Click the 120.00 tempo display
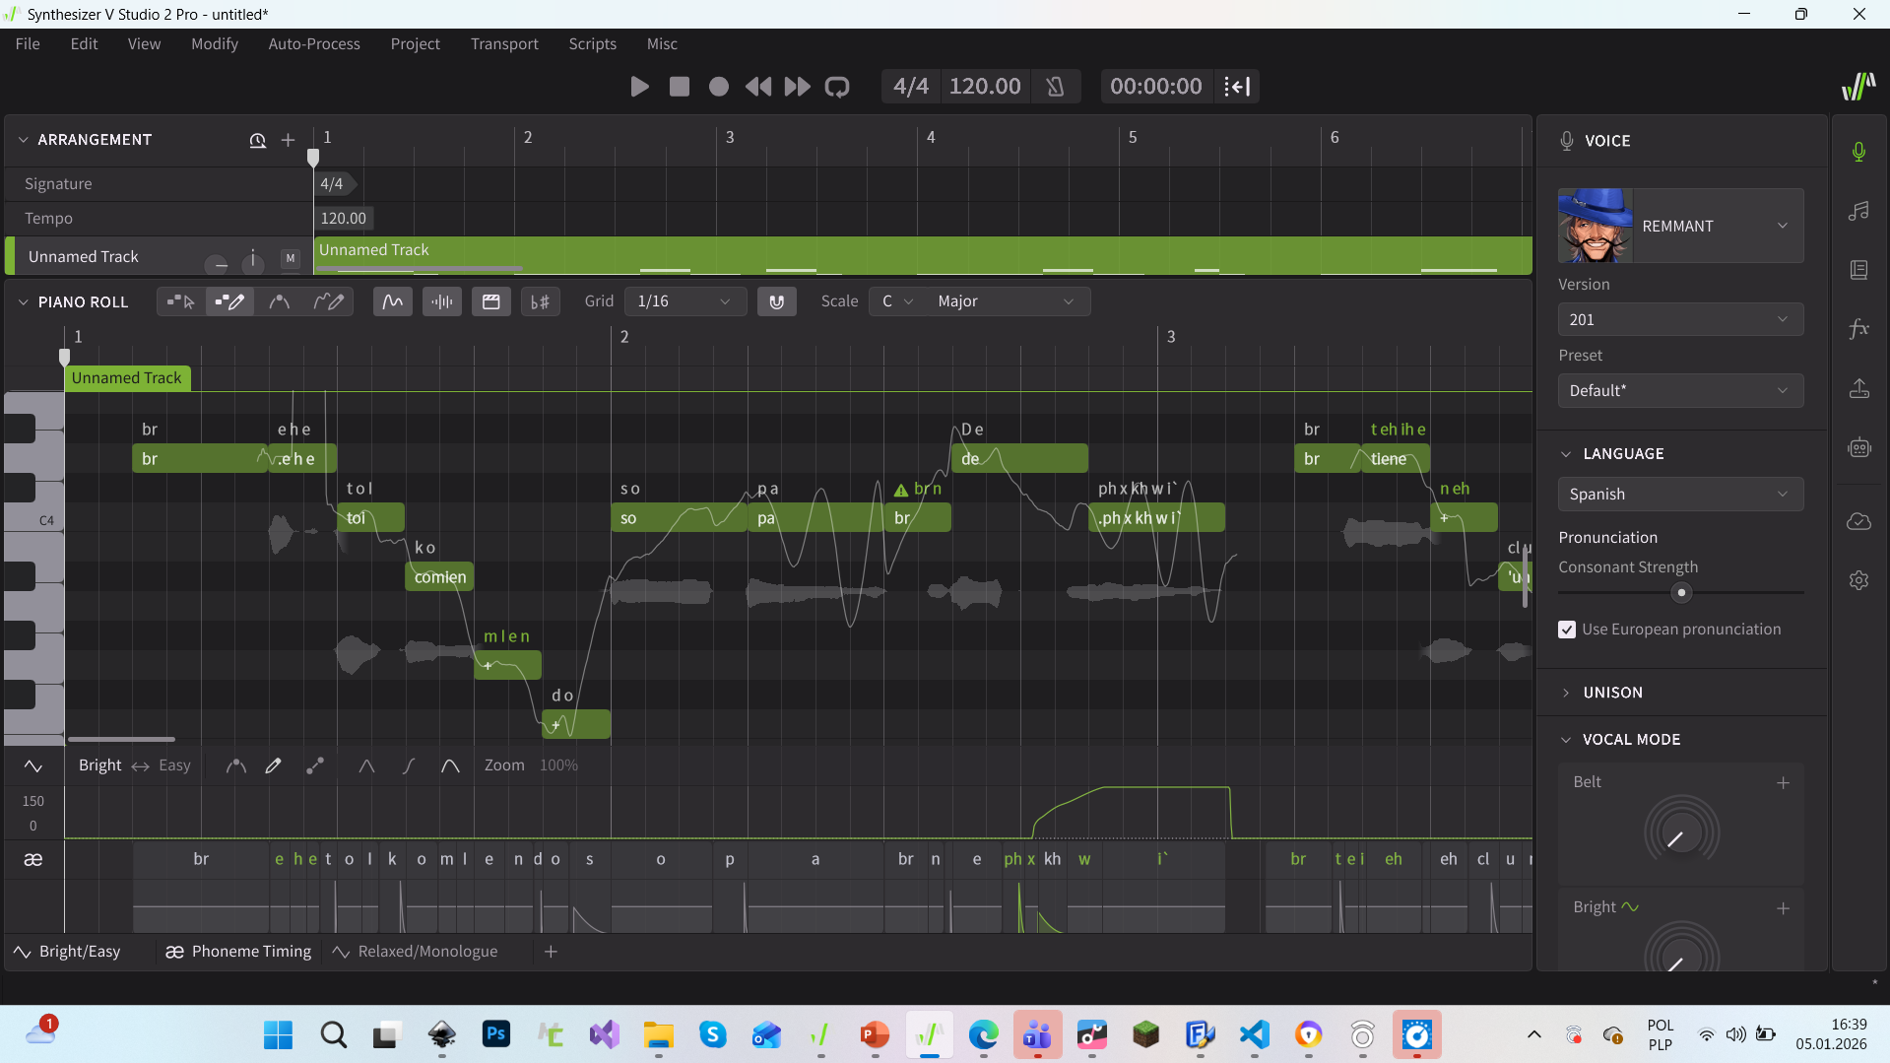This screenshot has height=1063, width=1890. 985,87
